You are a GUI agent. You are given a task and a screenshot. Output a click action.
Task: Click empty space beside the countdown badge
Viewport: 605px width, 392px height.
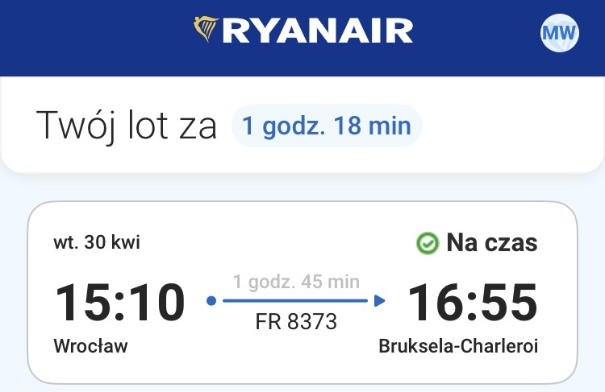(500, 127)
